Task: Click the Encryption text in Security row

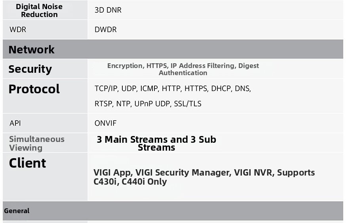Action: click(125, 66)
